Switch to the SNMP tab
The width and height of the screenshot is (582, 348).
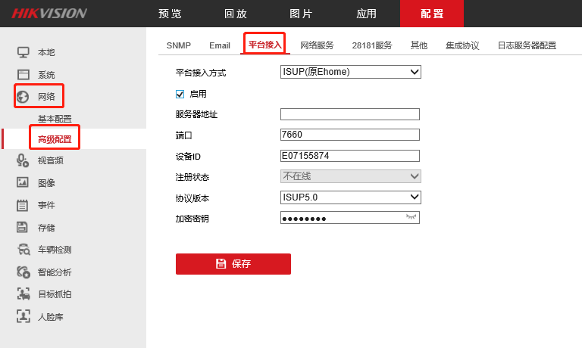179,45
